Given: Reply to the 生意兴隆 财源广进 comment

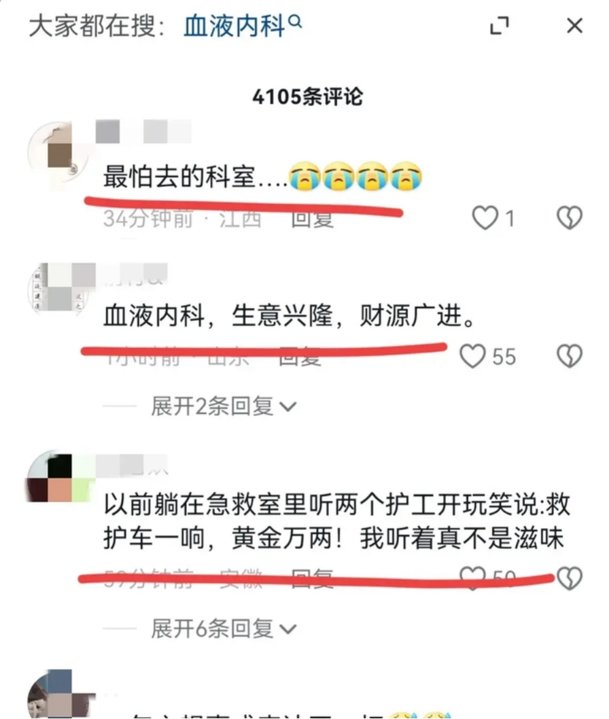Looking at the screenshot, I should point(300,357).
